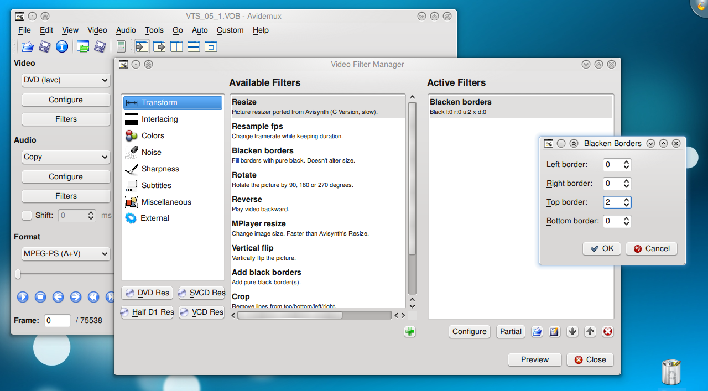The width and height of the screenshot is (708, 391).
Task: Click the Frame number input field
Action: tap(58, 320)
